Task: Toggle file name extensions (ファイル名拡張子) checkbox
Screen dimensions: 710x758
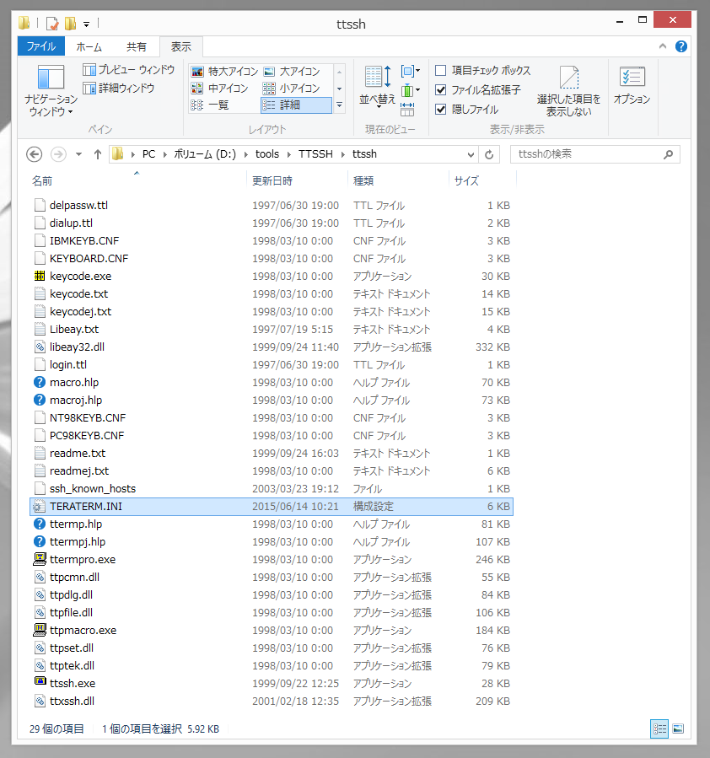Action: coord(477,90)
